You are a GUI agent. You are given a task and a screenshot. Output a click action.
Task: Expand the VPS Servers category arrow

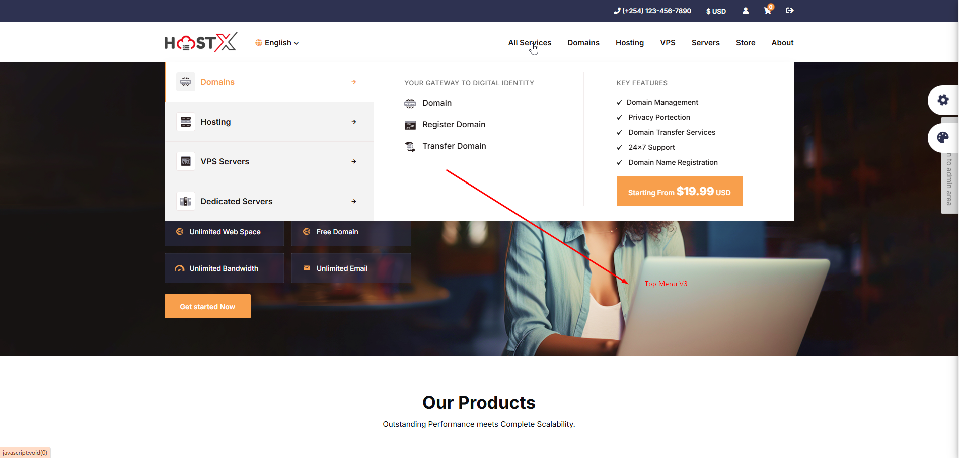pyautogui.click(x=354, y=161)
